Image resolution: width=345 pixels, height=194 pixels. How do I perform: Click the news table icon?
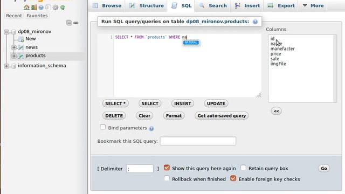pos(21,47)
